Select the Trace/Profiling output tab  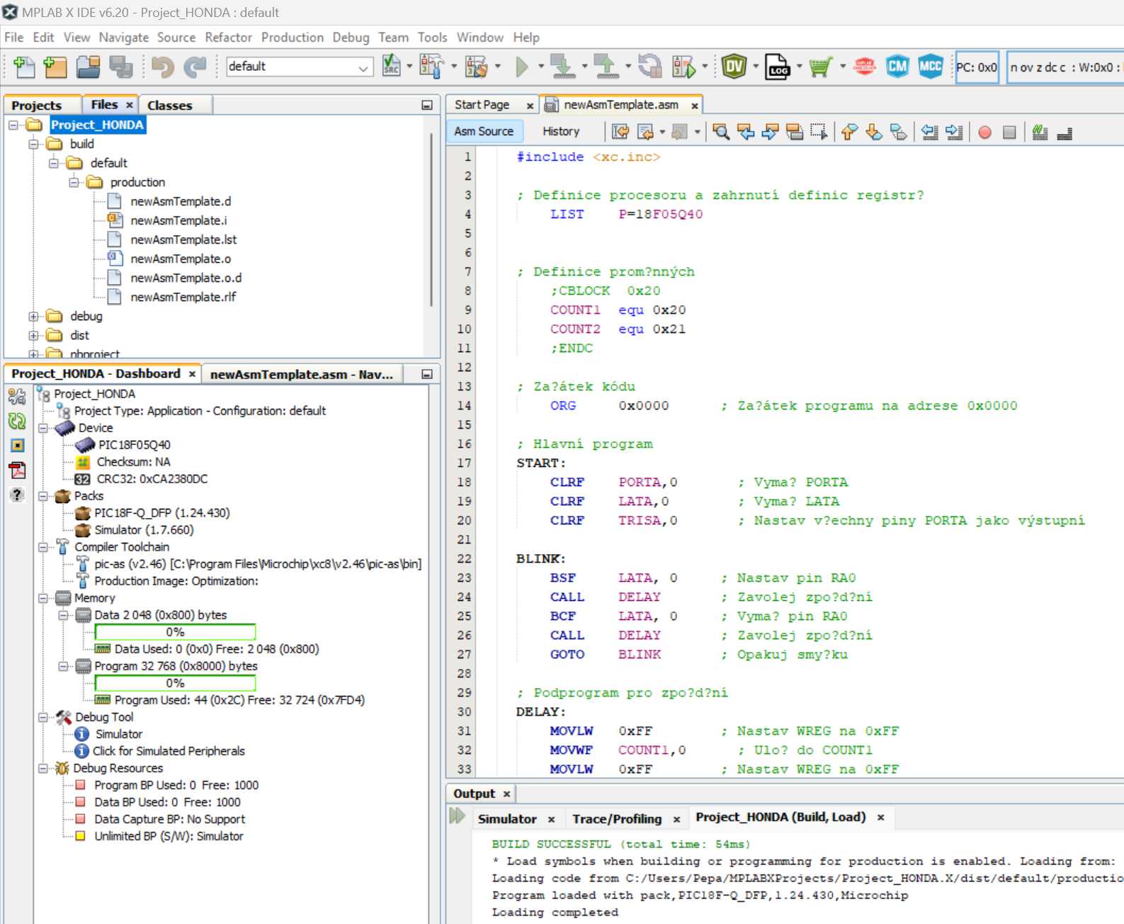[616, 819]
